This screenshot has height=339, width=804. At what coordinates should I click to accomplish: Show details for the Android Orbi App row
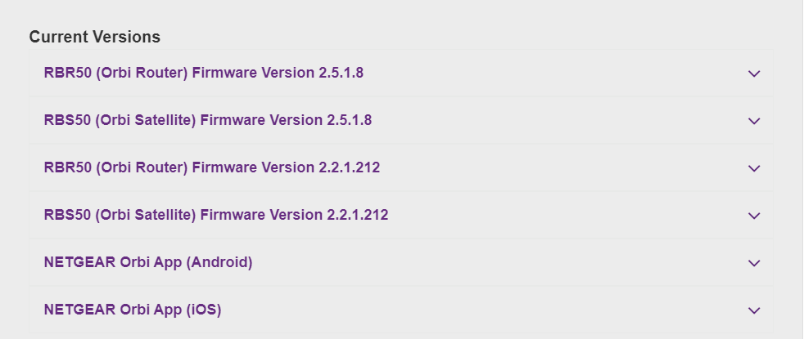coord(401,263)
